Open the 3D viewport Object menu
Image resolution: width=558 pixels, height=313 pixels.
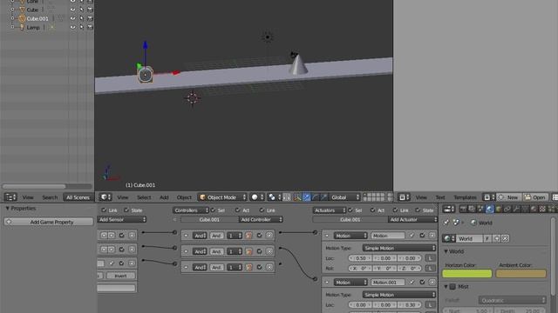point(184,197)
